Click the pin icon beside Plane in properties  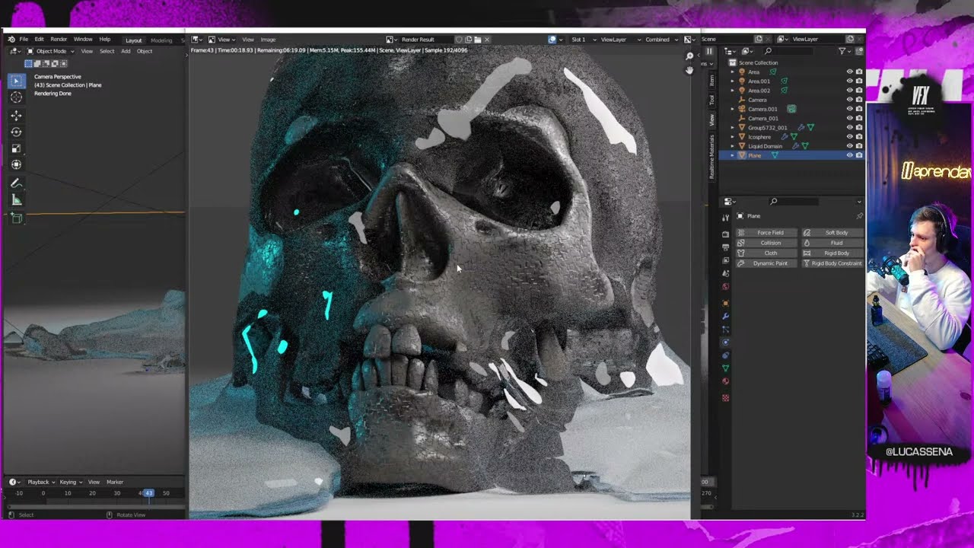click(x=859, y=216)
